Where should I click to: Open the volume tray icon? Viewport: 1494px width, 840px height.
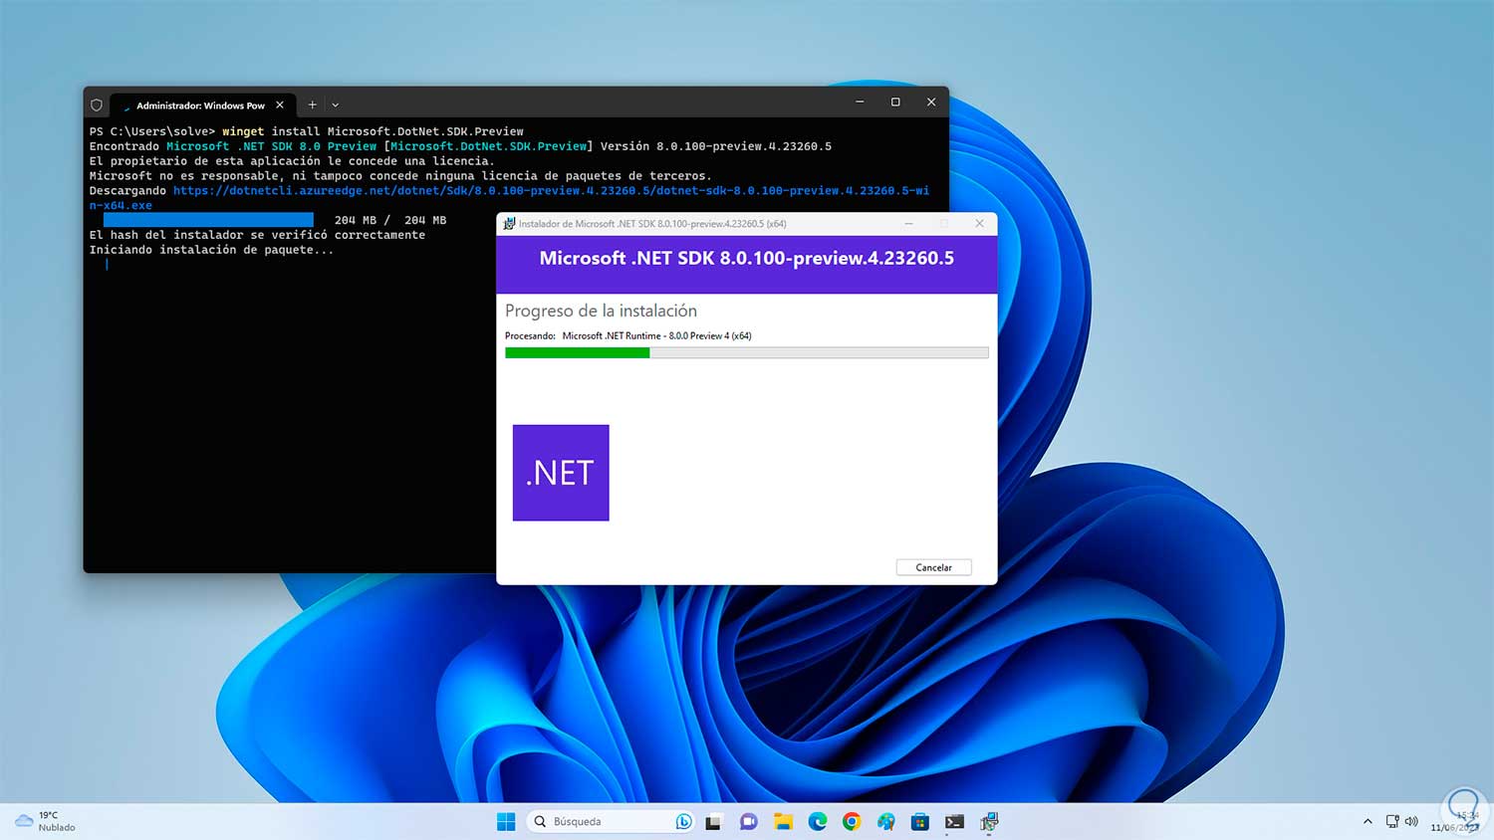(x=1411, y=821)
